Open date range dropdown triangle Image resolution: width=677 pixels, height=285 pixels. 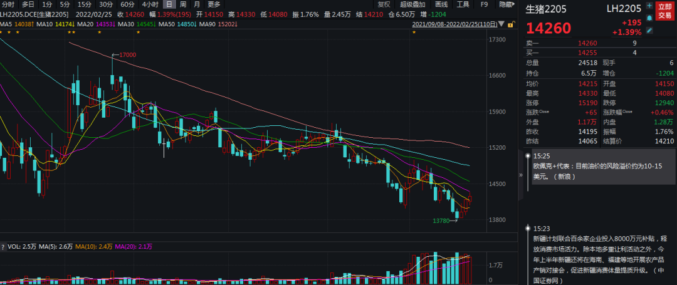tap(501, 24)
